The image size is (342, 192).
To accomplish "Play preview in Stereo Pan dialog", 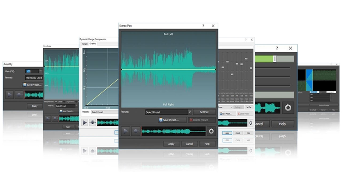I will click(x=126, y=131).
